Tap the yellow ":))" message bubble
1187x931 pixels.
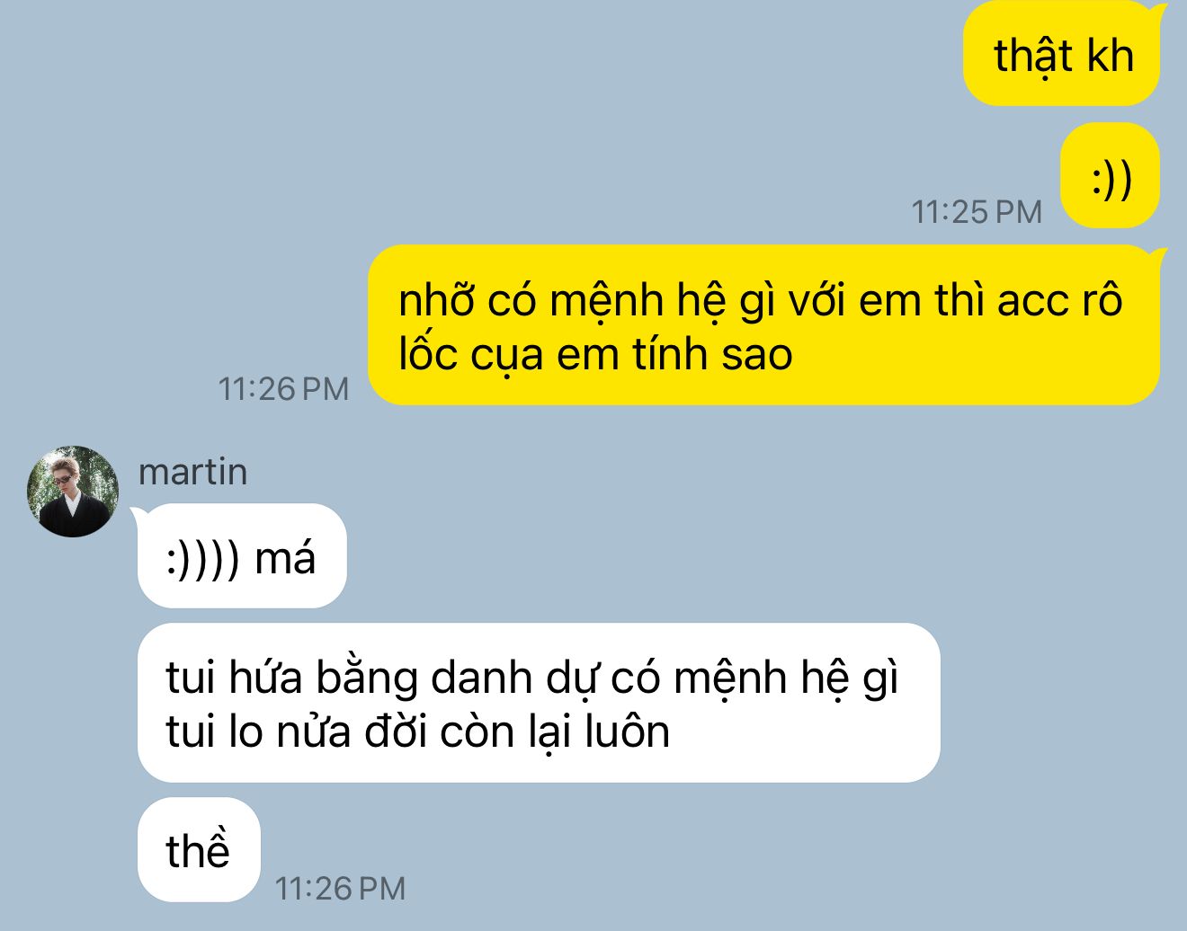click(1110, 176)
